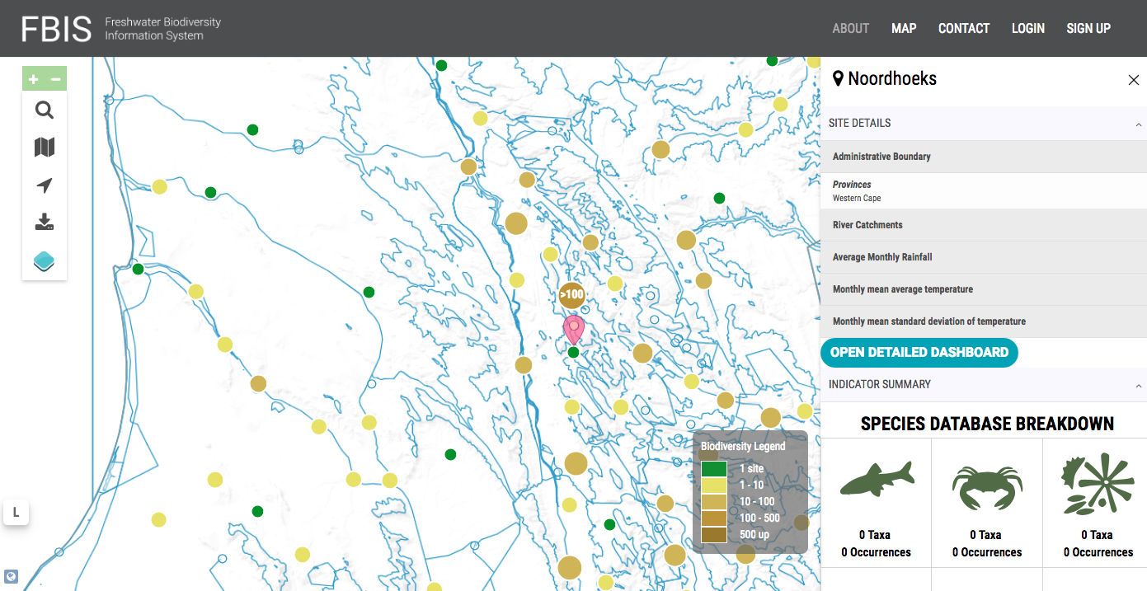Expand Average Monthly Rainfall row
Screen dimensions: 1147x591
(x=882, y=257)
